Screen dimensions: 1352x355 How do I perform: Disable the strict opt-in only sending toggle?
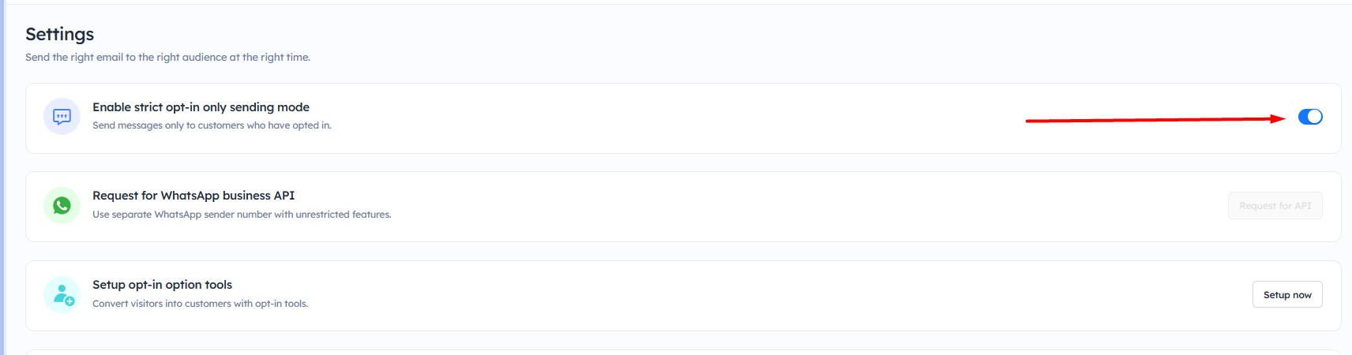click(1309, 117)
